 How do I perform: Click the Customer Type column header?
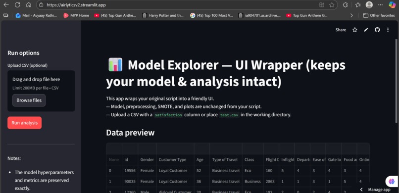click(x=175, y=160)
